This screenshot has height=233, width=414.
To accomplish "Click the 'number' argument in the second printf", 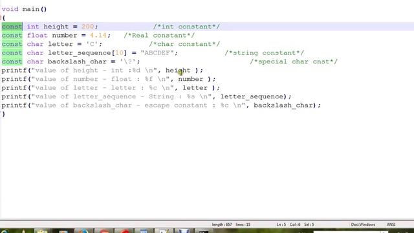I will (191, 79).
